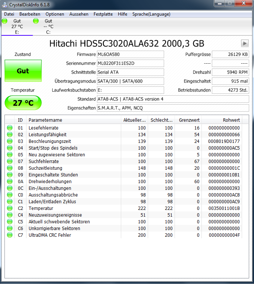The width and height of the screenshot is (254, 284).
Task: Click the status dot for Neu zugewiesene Sektoren
Action: click(x=10, y=155)
